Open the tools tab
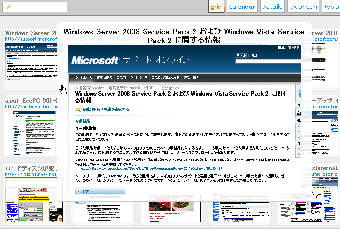 [x=331, y=7]
